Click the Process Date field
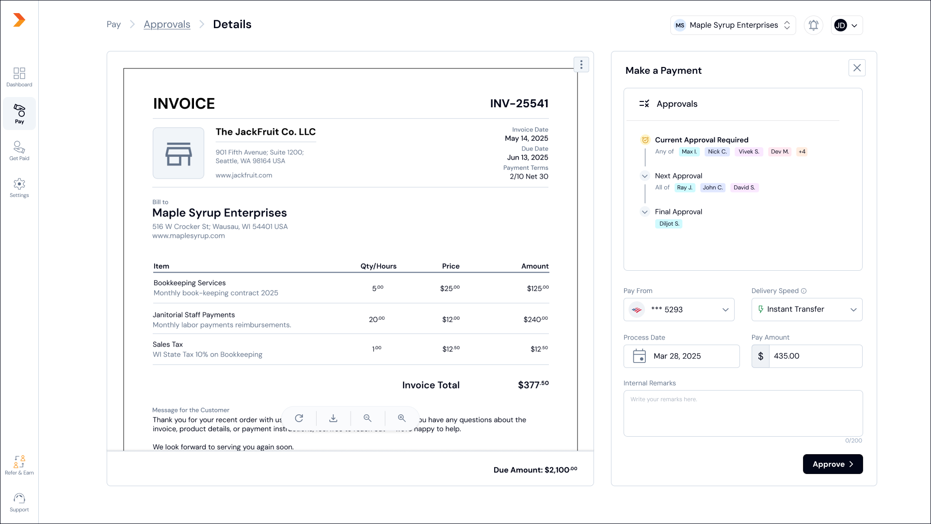931x524 pixels. tap(681, 356)
